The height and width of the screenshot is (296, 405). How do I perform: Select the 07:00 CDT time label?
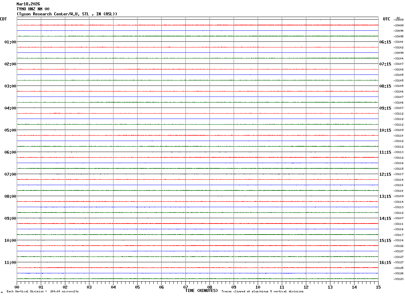(x=10, y=174)
